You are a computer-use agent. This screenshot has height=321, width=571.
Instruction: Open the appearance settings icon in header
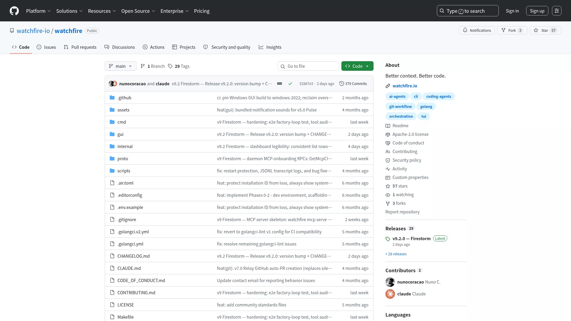click(x=557, y=11)
